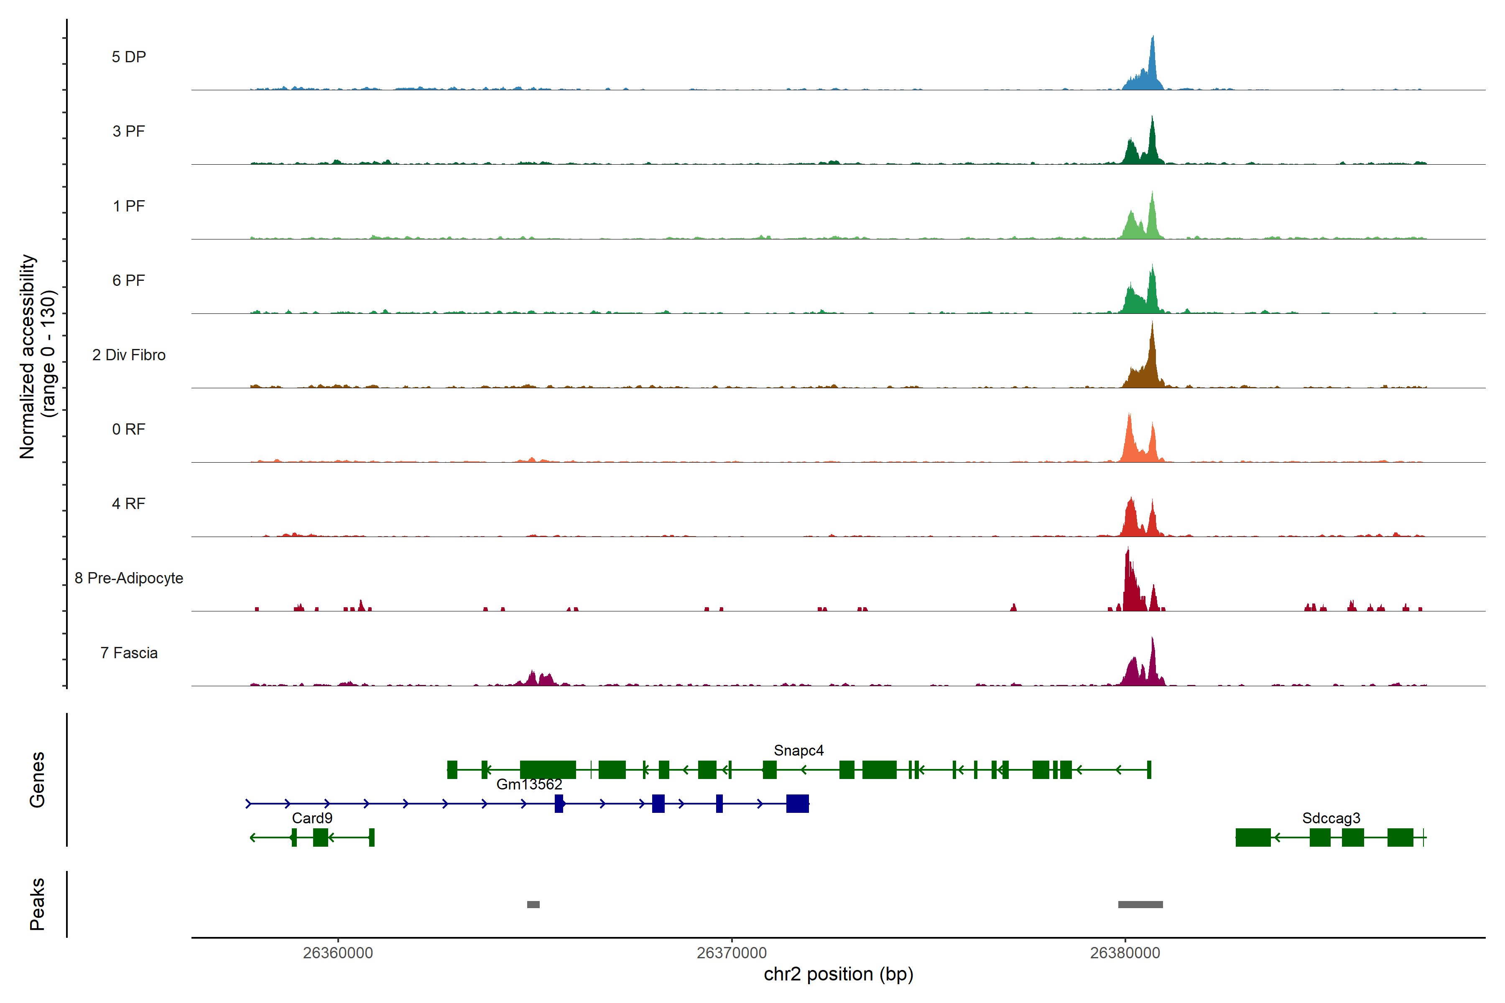The image size is (1505, 1003).
Task: Click the small gray peak bar
Action: pos(533,904)
